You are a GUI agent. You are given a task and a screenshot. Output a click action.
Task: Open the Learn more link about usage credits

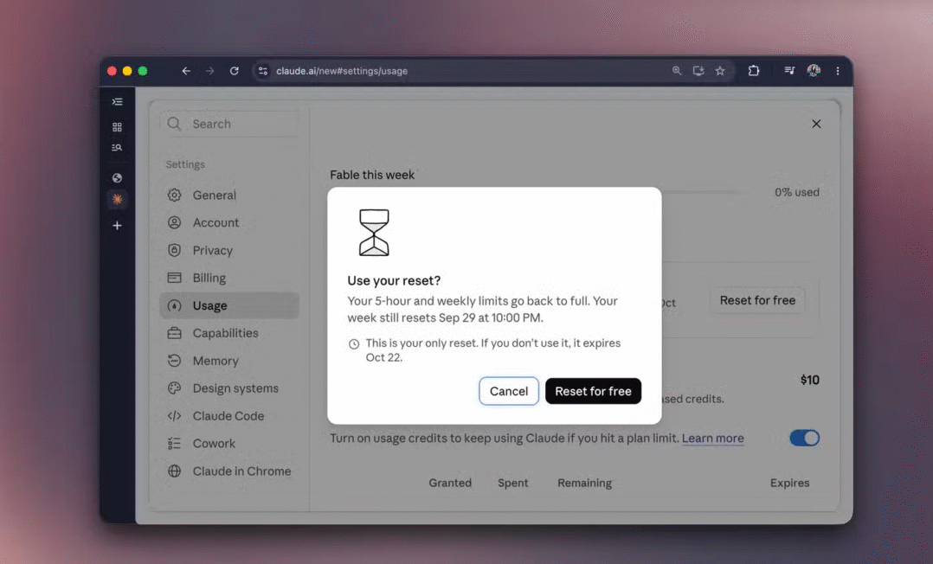(x=713, y=439)
